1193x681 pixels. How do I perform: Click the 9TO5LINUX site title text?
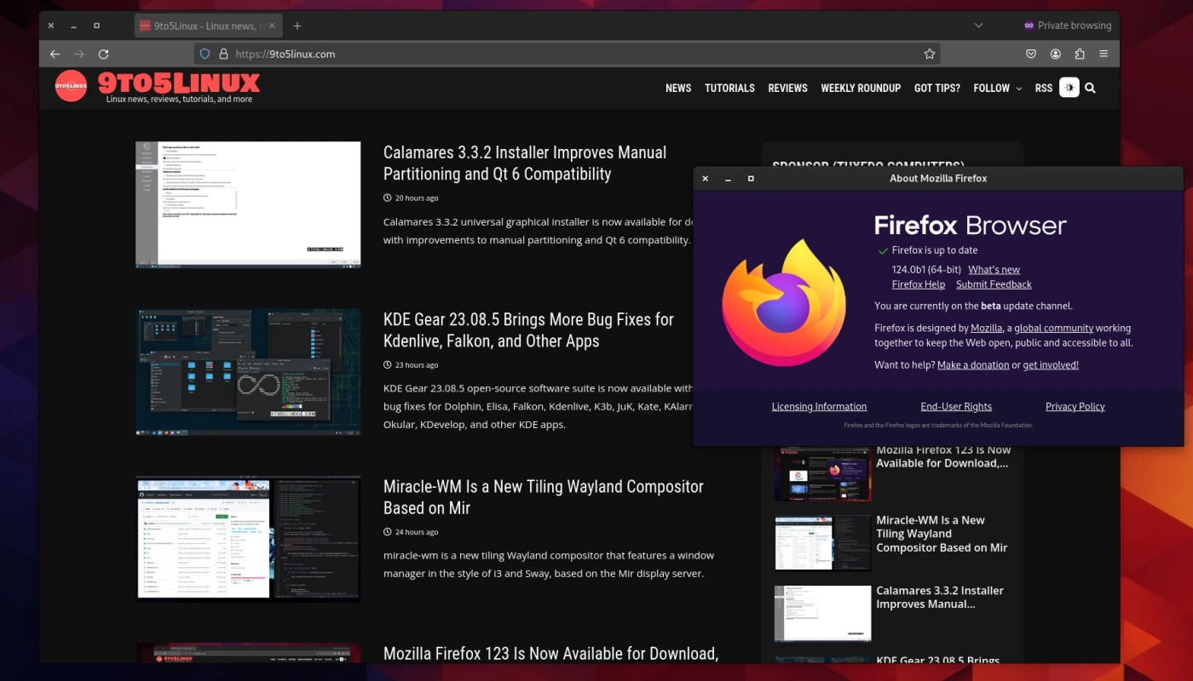[x=179, y=83]
